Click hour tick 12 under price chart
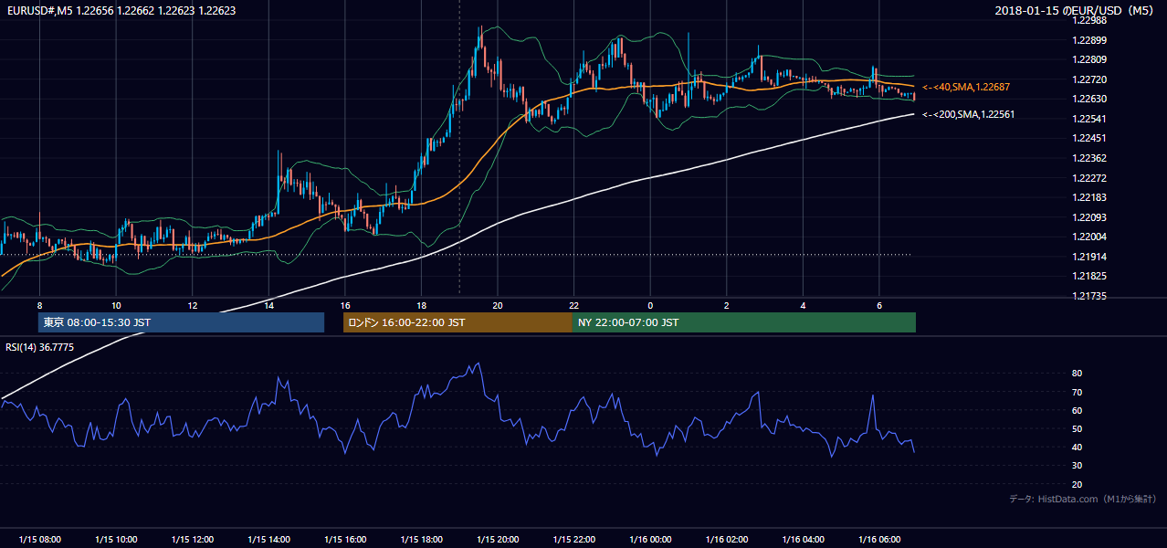 [x=193, y=304]
